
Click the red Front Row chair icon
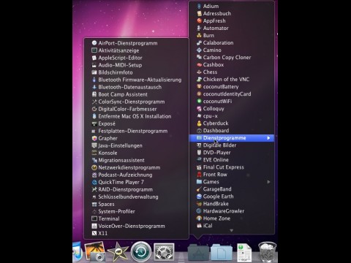[x=199, y=175]
